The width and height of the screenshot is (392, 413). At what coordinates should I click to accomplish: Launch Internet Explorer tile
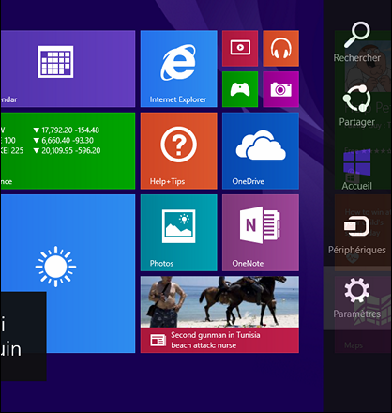(179, 69)
